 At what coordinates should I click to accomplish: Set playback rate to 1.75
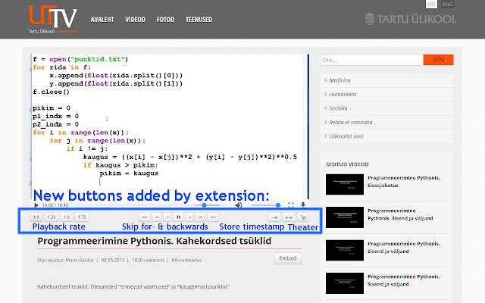(82, 217)
